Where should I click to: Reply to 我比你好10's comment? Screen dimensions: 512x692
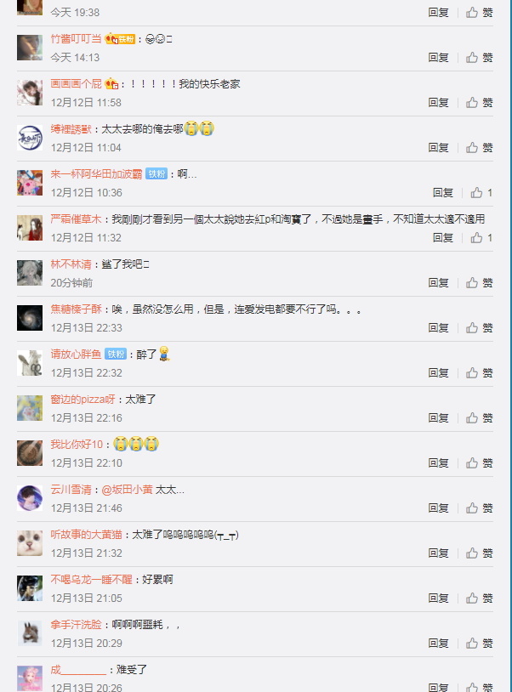pos(438,462)
